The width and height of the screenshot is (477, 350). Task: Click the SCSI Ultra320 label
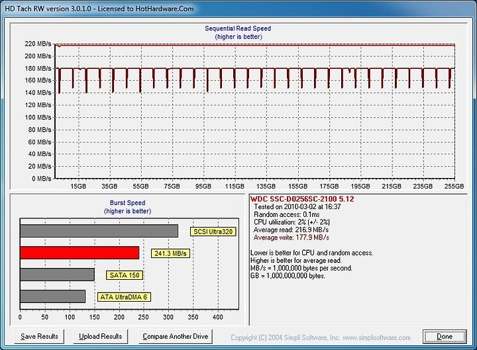coord(213,232)
